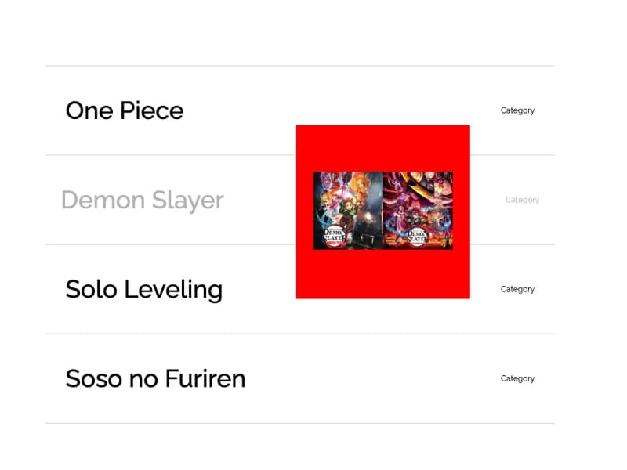Image resolution: width=627 pixels, height=470 pixels.
Task: Click Category label in Solo Leveling row
Action: [517, 289]
